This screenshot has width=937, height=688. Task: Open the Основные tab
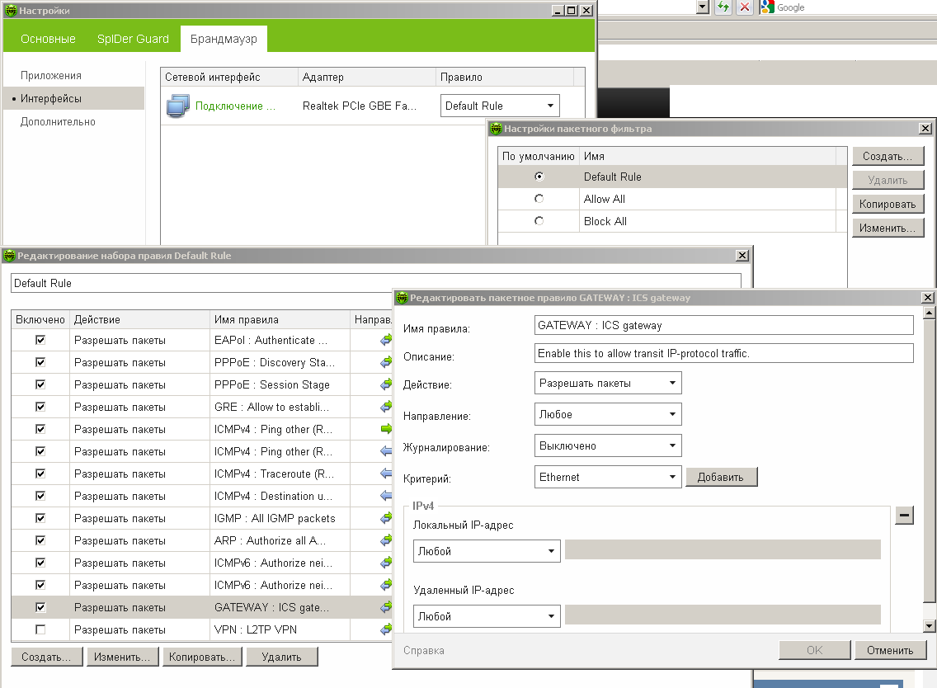click(x=48, y=39)
